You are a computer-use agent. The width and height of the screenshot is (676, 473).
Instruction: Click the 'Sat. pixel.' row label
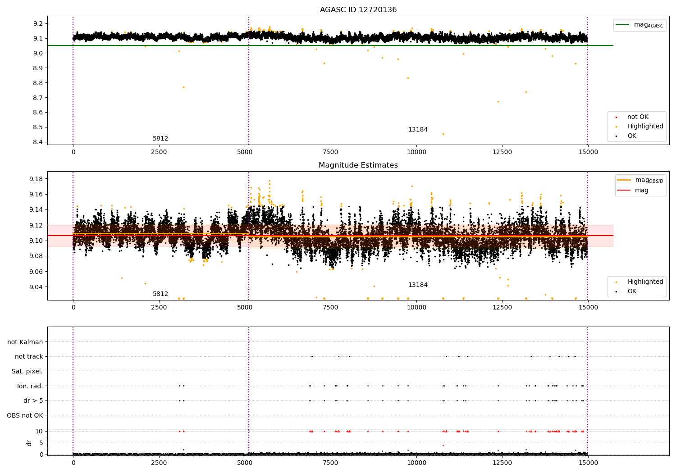tap(27, 371)
